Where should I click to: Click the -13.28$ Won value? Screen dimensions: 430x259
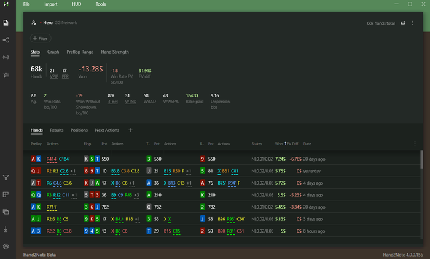90,69
